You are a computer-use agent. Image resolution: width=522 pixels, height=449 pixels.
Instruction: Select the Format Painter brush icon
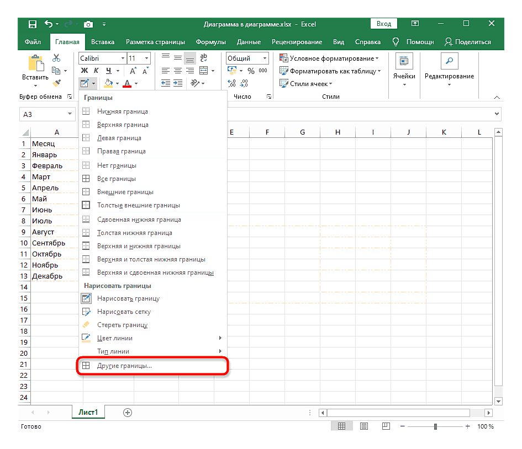click(56, 83)
